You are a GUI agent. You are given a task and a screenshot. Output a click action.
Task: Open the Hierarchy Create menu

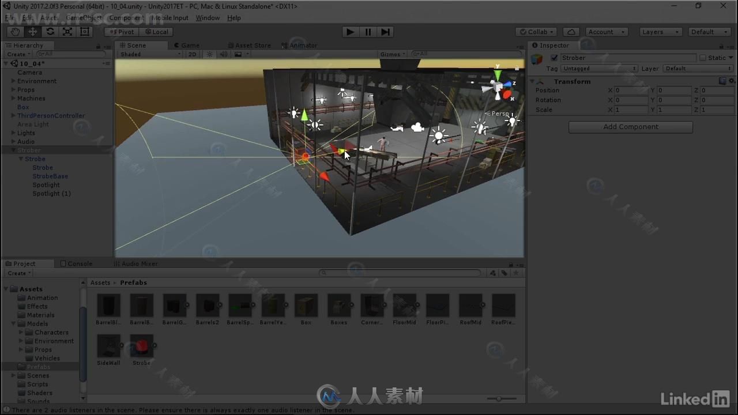click(x=18, y=54)
